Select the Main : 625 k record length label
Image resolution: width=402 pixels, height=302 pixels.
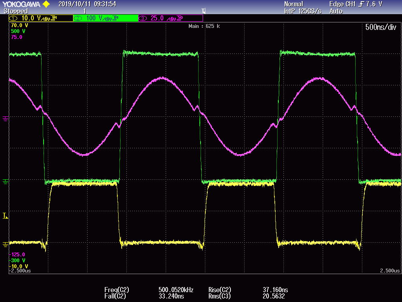pos(204,26)
